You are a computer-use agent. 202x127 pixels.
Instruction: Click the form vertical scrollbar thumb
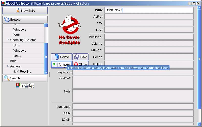pyautogui.click(x=199, y=59)
